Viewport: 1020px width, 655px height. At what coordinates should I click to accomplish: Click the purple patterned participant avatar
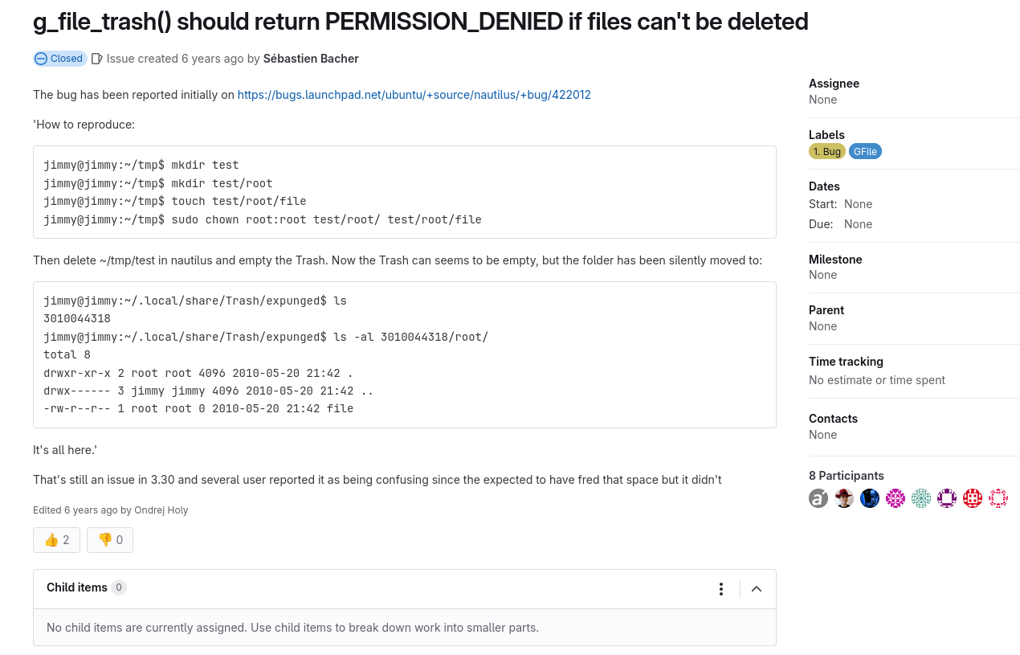click(x=947, y=498)
